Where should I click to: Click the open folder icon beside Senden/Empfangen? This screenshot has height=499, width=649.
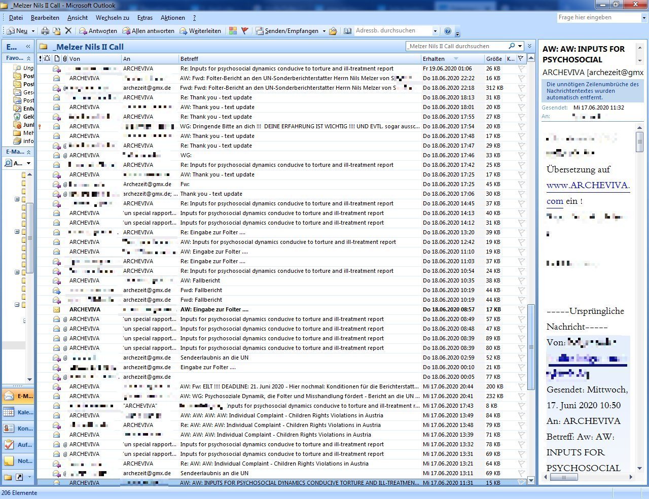click(333, 31)
